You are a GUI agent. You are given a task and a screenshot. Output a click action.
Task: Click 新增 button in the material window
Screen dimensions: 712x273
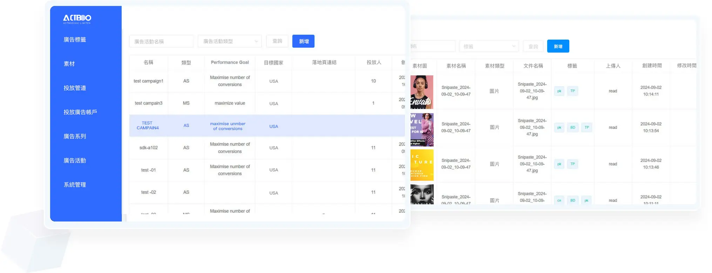click(558, 46)
